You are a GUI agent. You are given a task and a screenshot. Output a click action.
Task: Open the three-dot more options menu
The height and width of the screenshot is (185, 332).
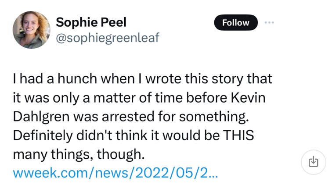pyautogui.click(x=269, y=22)
